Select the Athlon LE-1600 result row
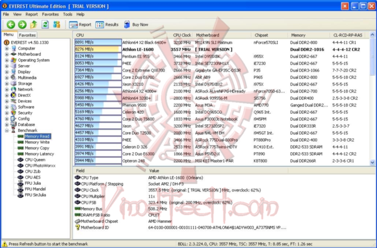 click(x=221, y=49)
